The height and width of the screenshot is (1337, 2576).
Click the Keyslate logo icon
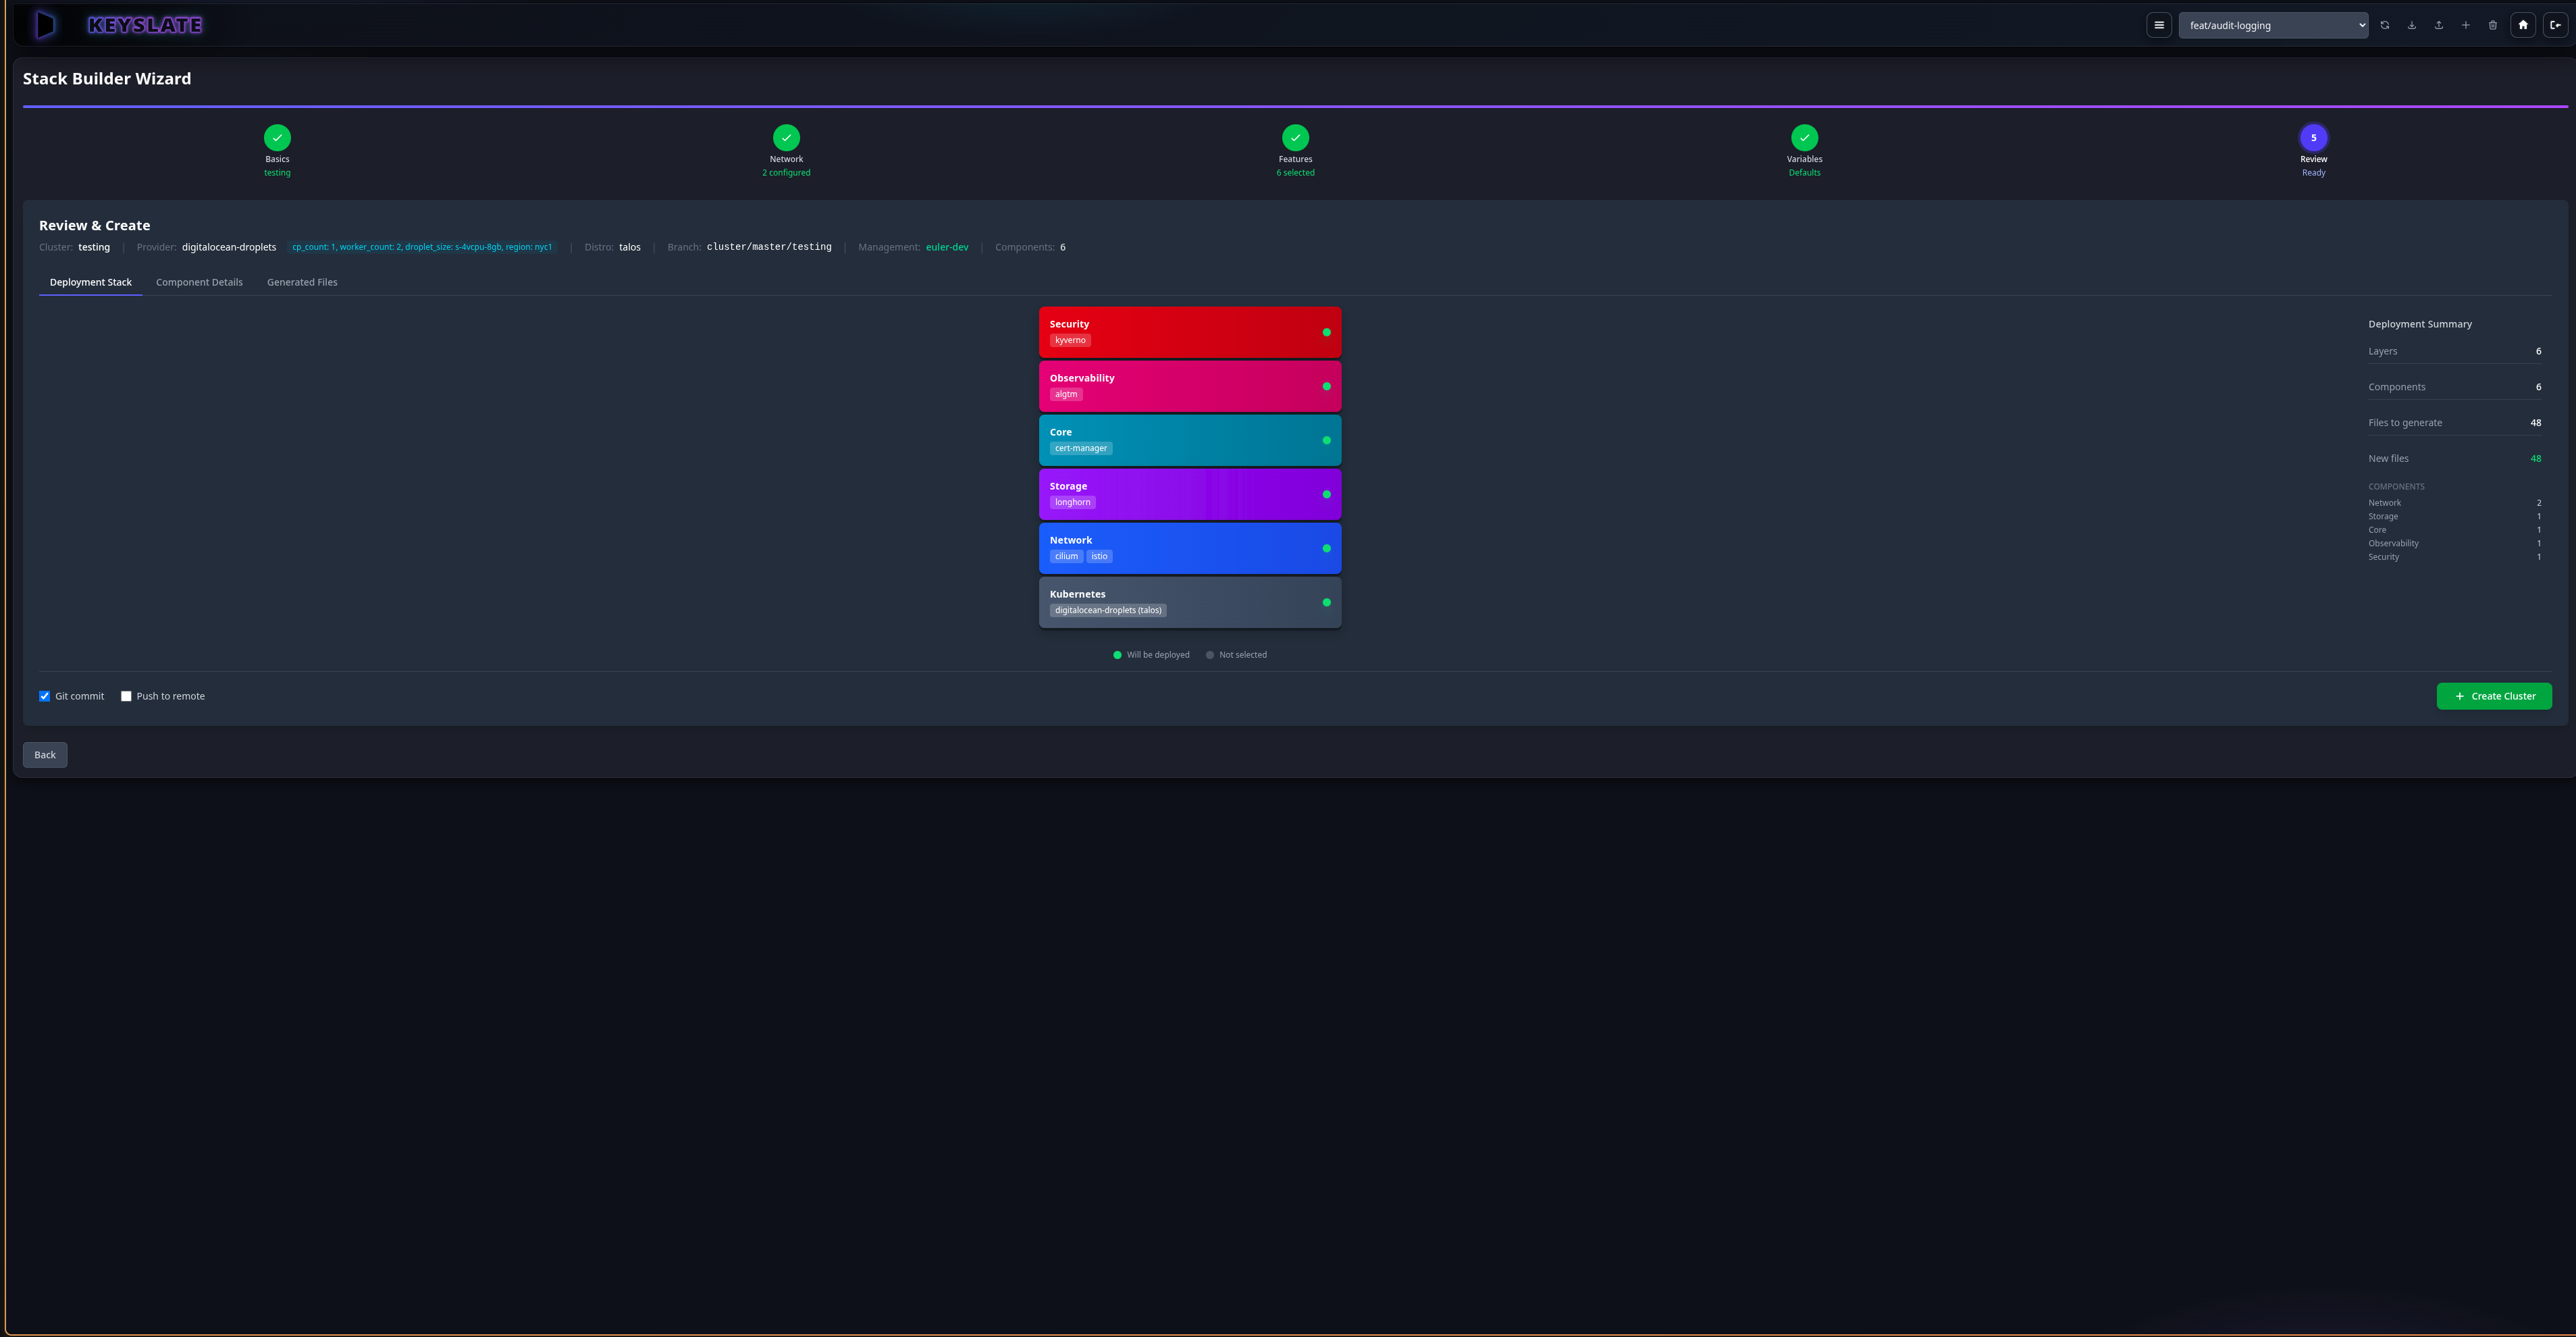45,25
